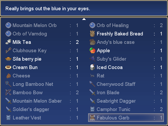Click the Clubhouse Key icon

[x=8, y=50]
